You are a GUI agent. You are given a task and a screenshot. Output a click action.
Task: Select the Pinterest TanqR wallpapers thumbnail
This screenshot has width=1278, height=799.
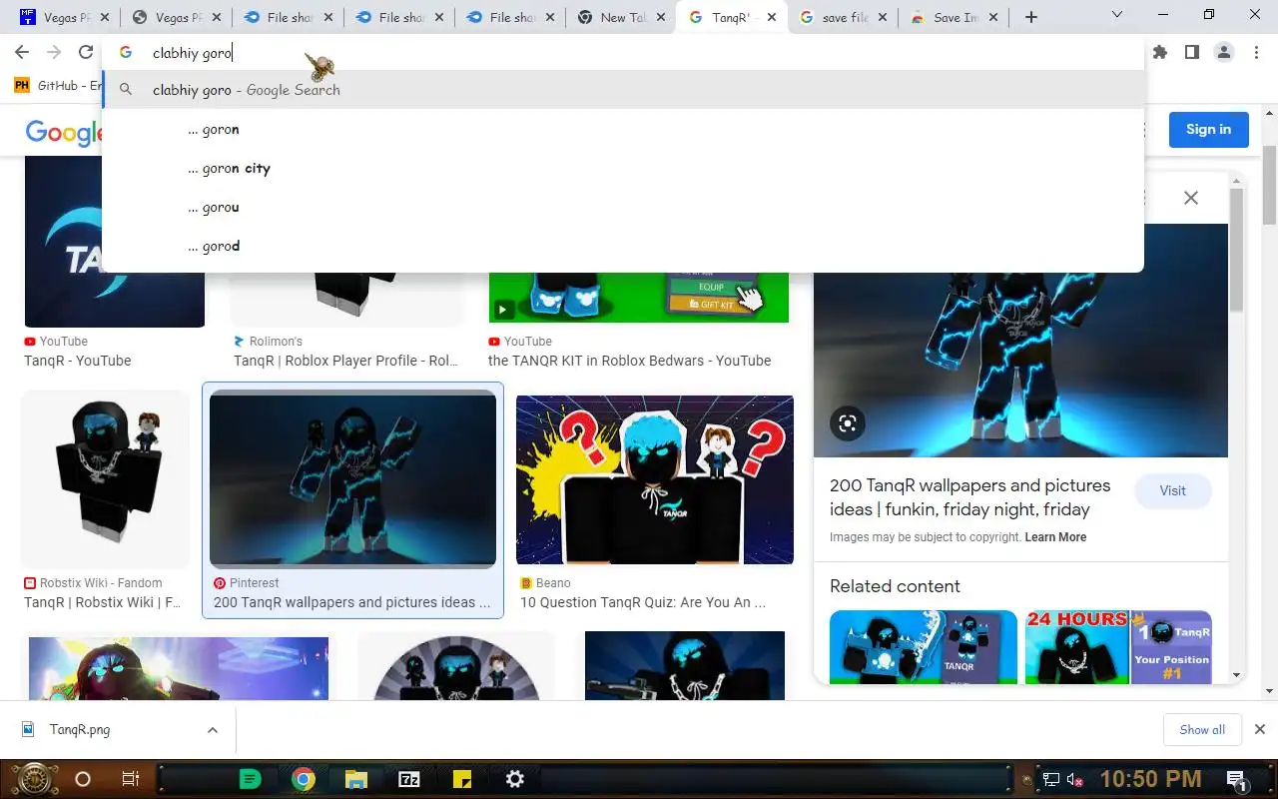pyautogui.click(x=352, y=478)
